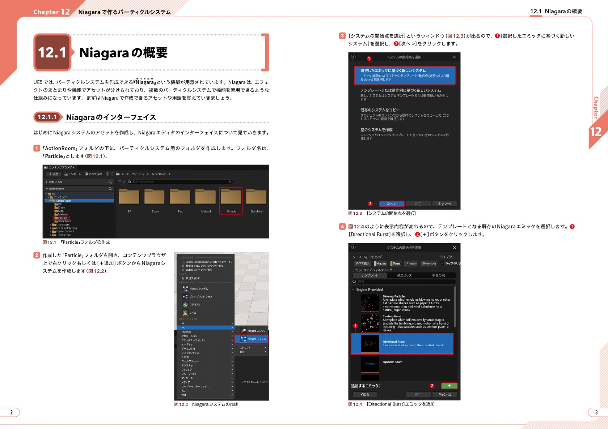Expand the Characters folder in the tree
The image size is (608, 429).
(51, 225)
